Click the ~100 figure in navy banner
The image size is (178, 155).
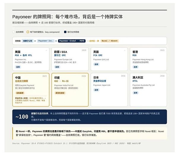(22, 117)
